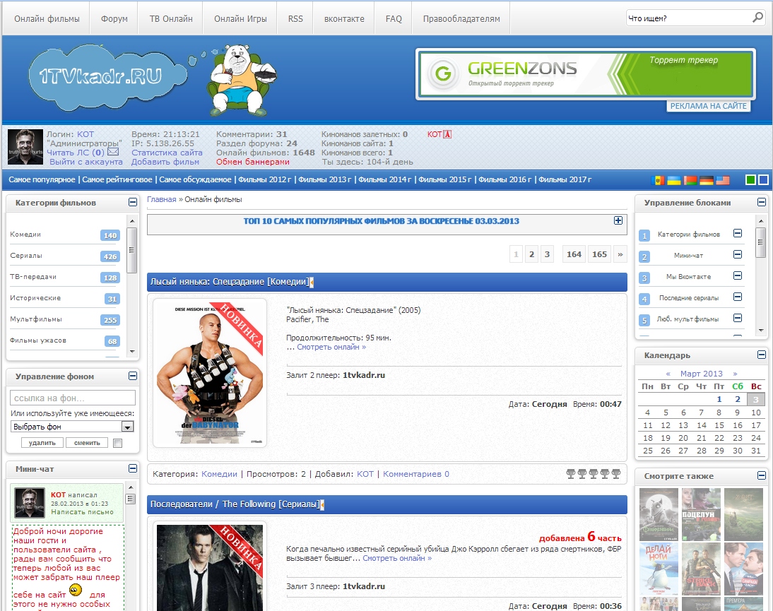Expand the Топ 10 popular films panel

(x=618, y=221)
